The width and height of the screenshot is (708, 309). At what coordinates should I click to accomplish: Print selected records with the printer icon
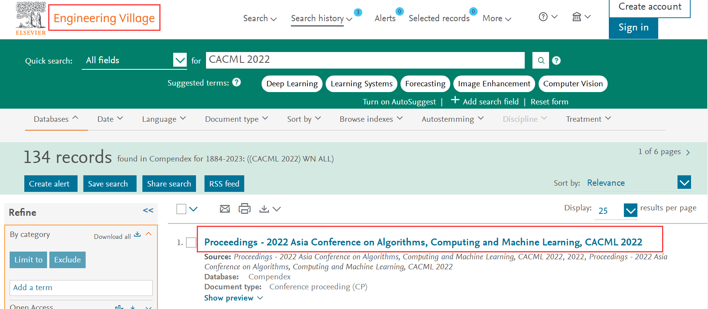click(x=245, y=208)
